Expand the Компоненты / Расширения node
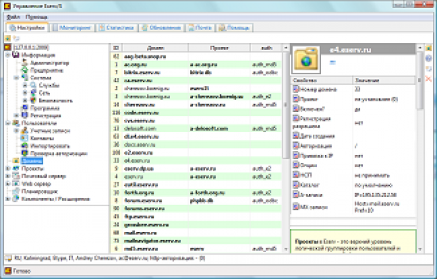 tap(8, 199)
